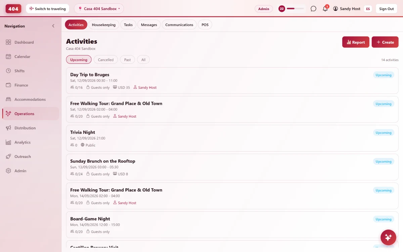
Task: Click the price icon for USD 8
Action: pyautogui.click(x=115, y=174)
